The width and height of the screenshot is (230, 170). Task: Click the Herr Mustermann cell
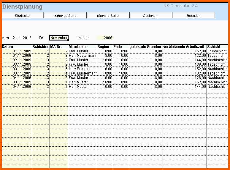(83, 56)
